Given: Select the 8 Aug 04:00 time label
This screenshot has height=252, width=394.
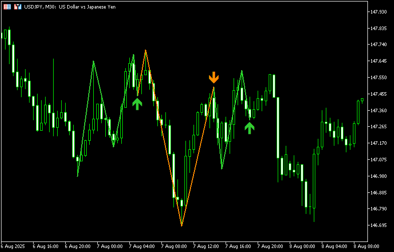Looking at the screenshot, I should (x=334, y=246).
